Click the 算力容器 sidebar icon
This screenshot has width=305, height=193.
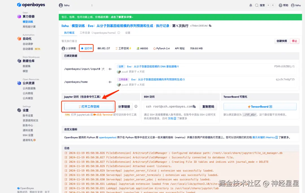(19, 17)
